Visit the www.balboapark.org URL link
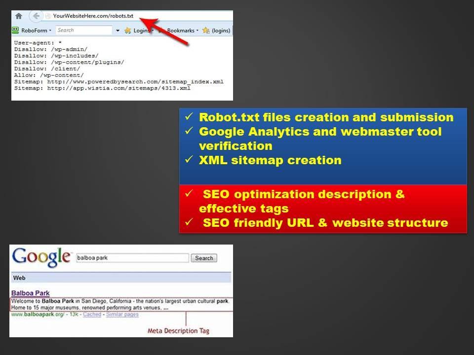 coord(37,314)
